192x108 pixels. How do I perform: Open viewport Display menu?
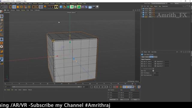[x=18, y=10]
